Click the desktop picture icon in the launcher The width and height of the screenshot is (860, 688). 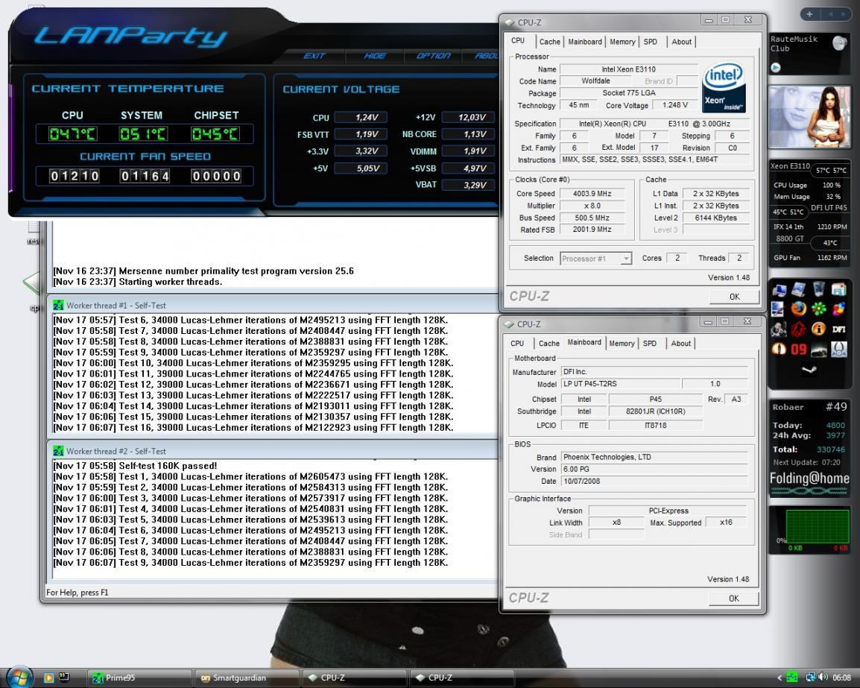pyautogui.click(x=778, y=309)
